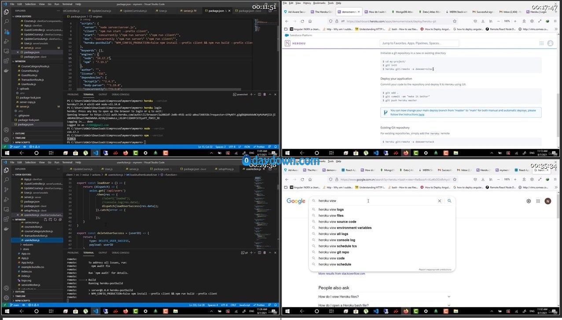The width and height of the screenshot is (562, 320).
Task: Open the terminal launch dropdown beside powershell
Action: coord(254,94)
